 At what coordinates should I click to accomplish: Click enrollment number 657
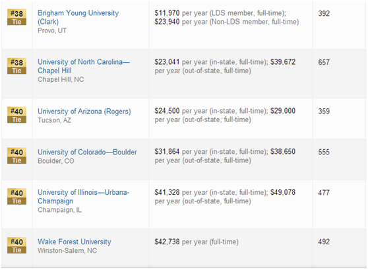tap(324, 62)
